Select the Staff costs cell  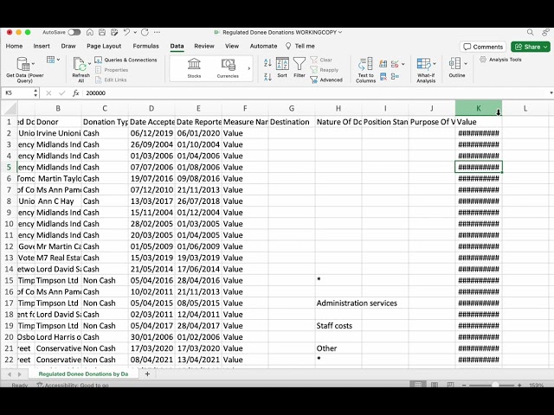pos(338,326)
